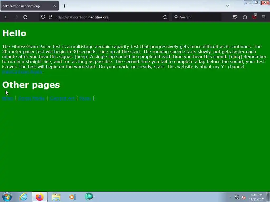
Task: Open the Extensions puzzle-piece icon
Action: (245, 17)
